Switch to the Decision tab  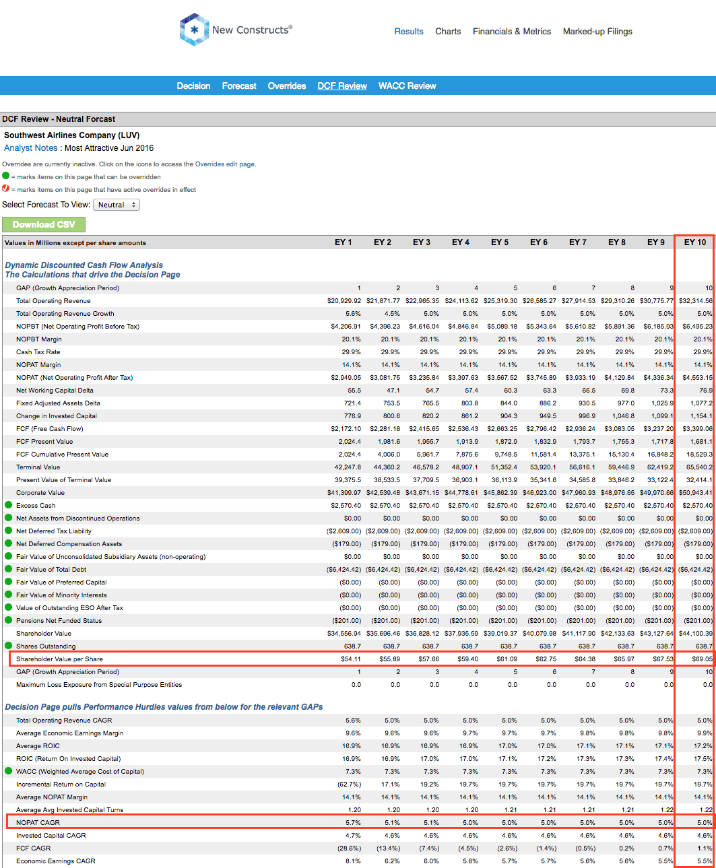tap(193, 86)
